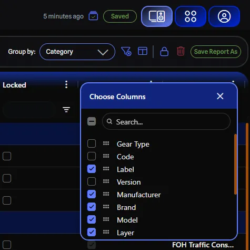Screen dimensions: 250x250
Task: Click the search magnifier icon
Action: coord(109,121)
